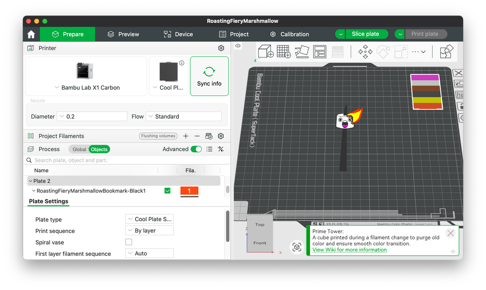Select the Plate Settings tab
The image size is (486, 290).
tap(49, 201)
